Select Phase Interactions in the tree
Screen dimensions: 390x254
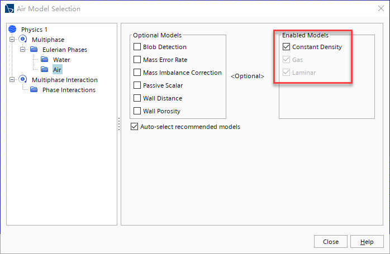pos(69,90)
